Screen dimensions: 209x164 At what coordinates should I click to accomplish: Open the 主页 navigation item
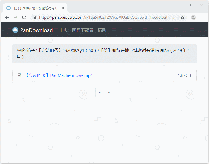[63, 30]
